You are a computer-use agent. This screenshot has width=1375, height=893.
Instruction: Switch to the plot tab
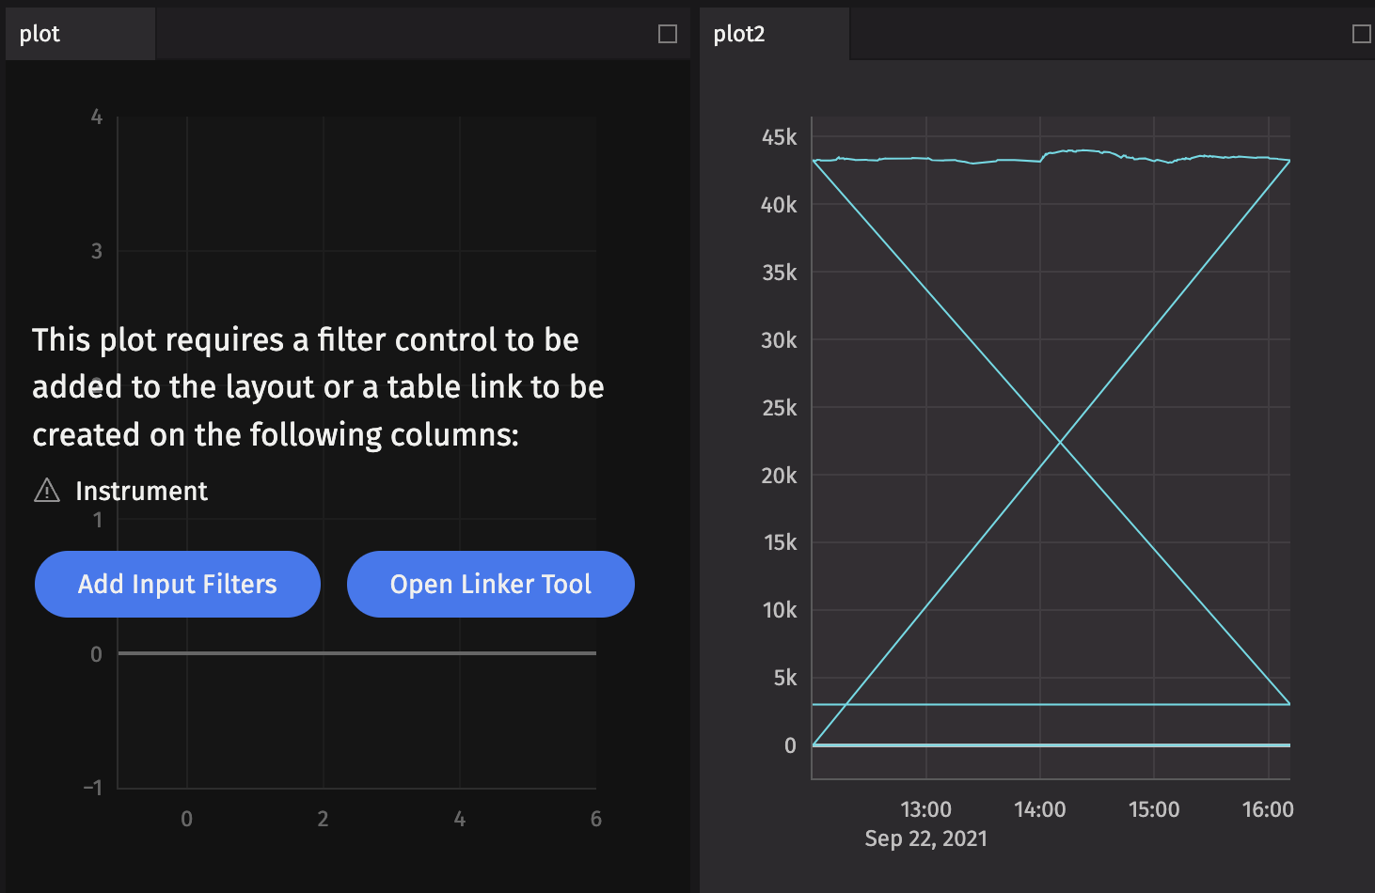(40, 33)
